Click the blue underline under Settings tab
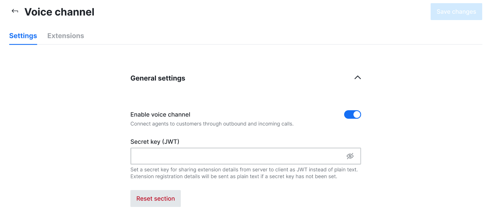 point(23,44)
